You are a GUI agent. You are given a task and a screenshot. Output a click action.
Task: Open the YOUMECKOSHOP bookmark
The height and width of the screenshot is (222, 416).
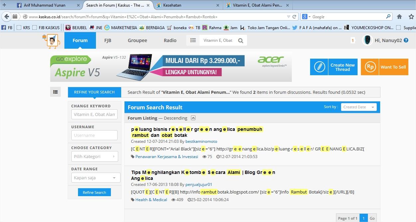click(369, 28)
